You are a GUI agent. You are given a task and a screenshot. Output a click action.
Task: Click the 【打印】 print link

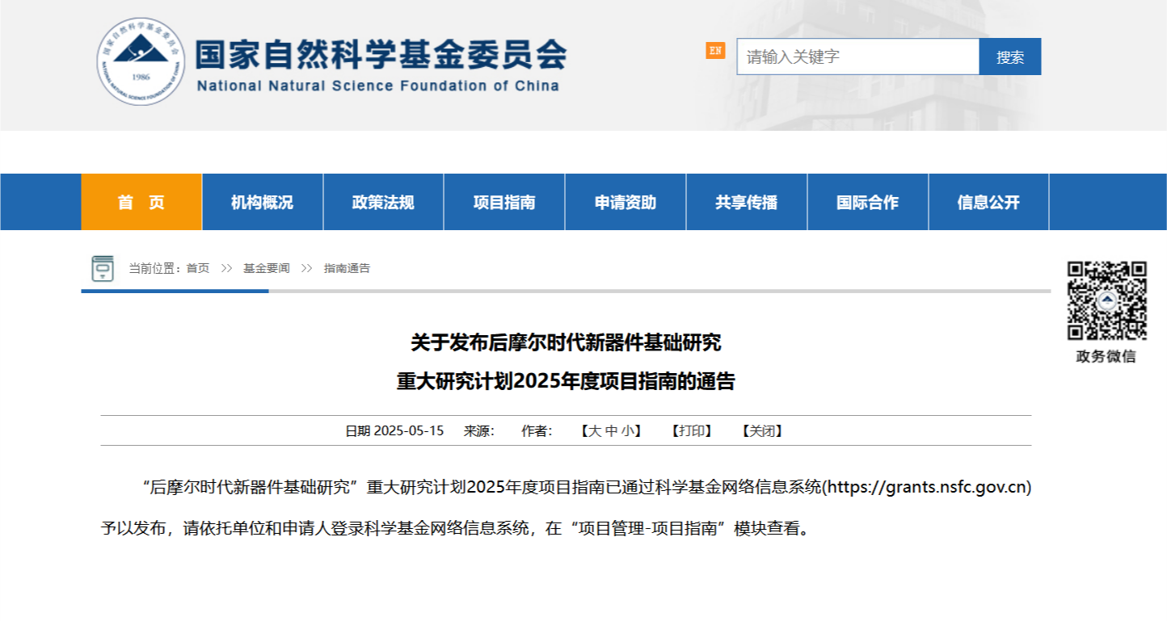click(x=692, y=431)
